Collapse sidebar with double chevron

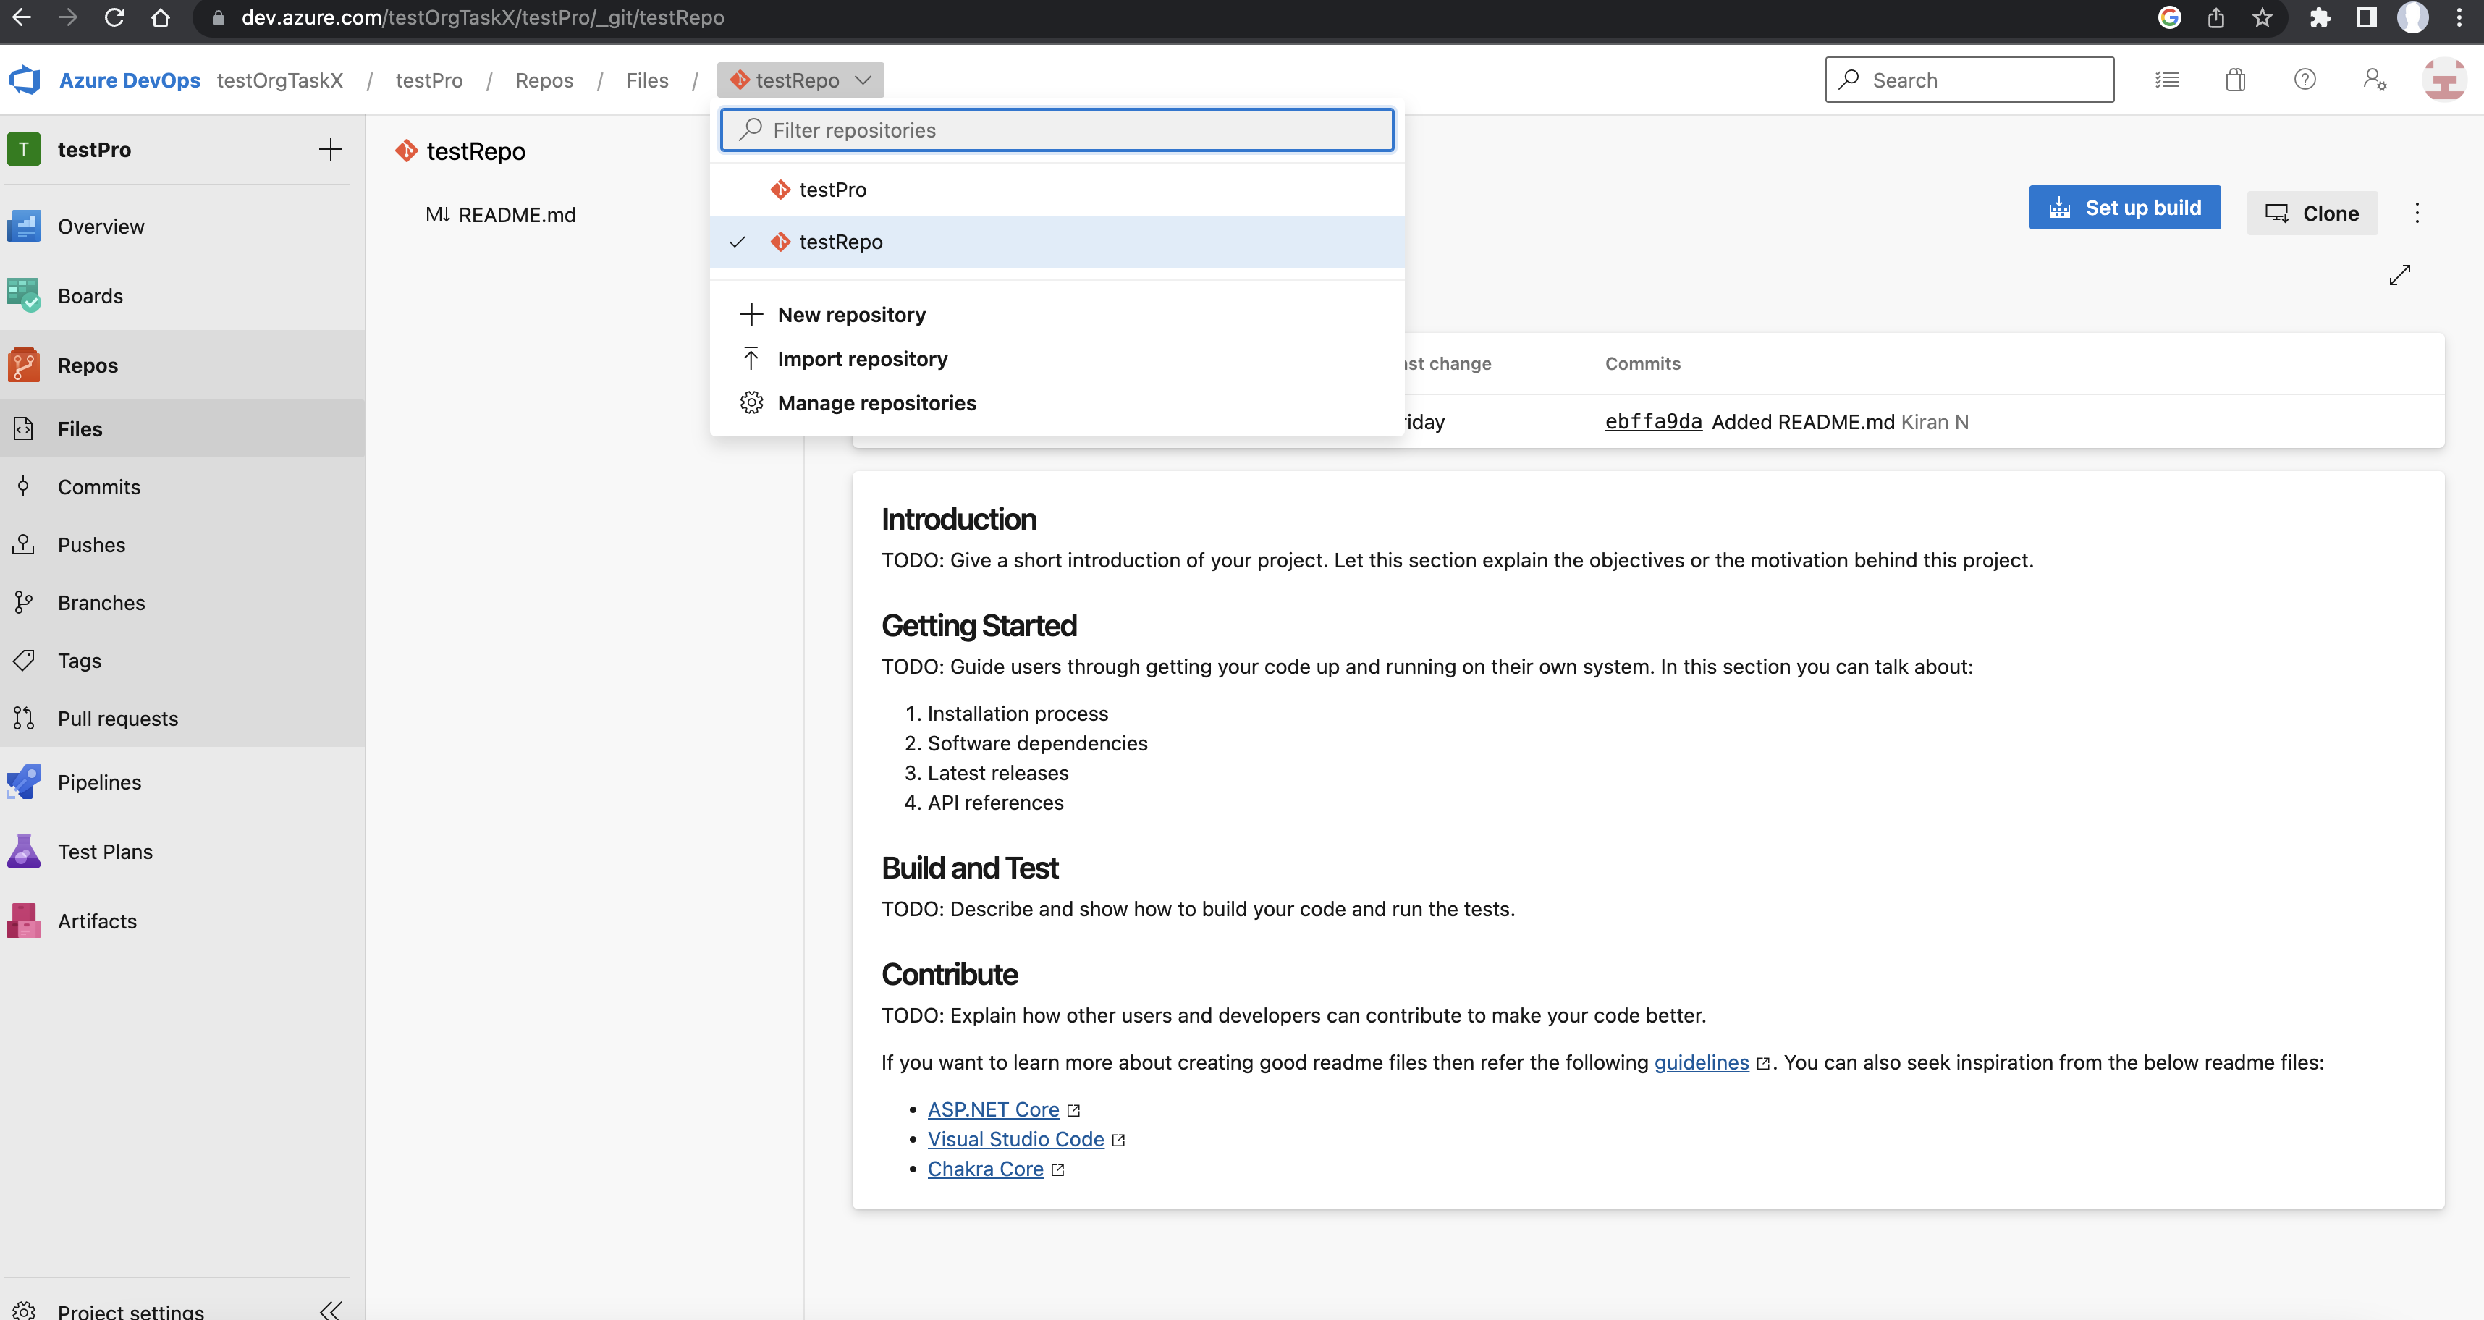click(x=331, y=1308)
